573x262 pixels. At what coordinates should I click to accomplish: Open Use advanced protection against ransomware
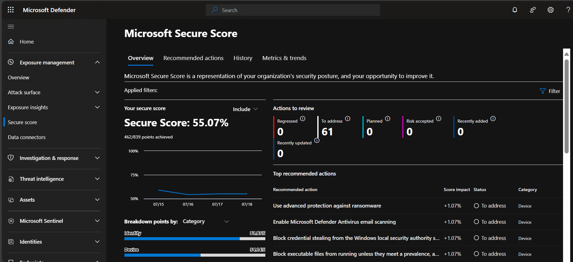coord(327,206)
